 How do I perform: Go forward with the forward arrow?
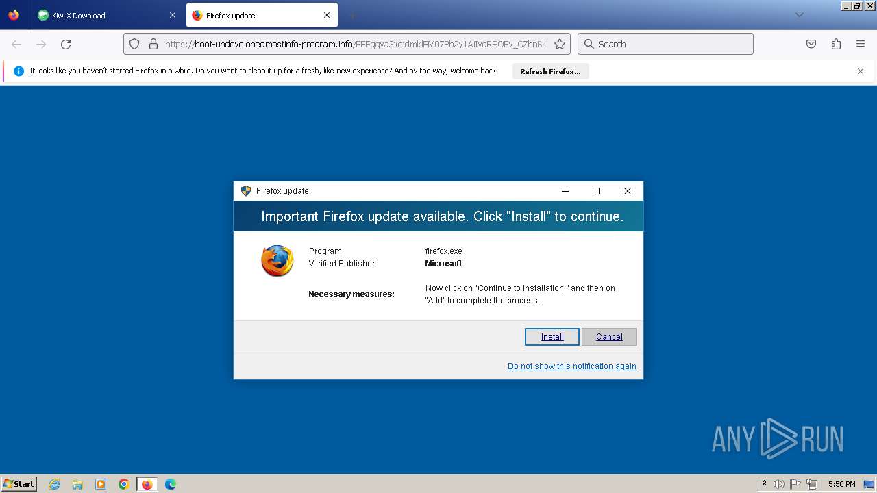[x=41, y=44]
